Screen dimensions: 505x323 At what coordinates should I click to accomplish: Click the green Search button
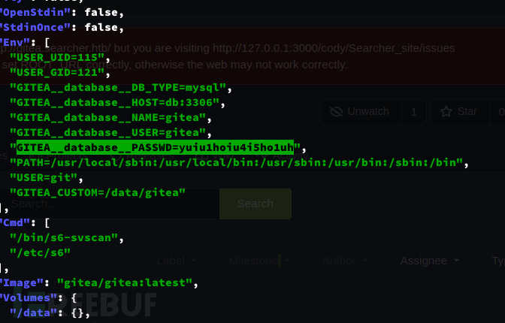coord(256,204)
